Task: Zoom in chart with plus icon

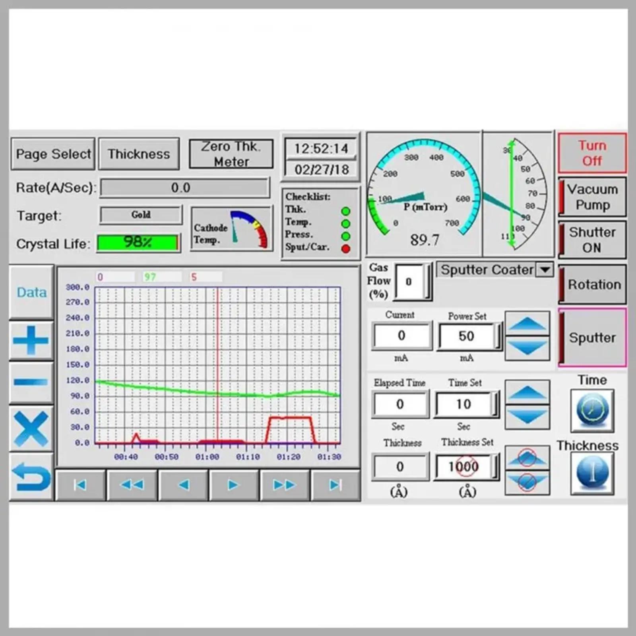Action: coord(31,341)
